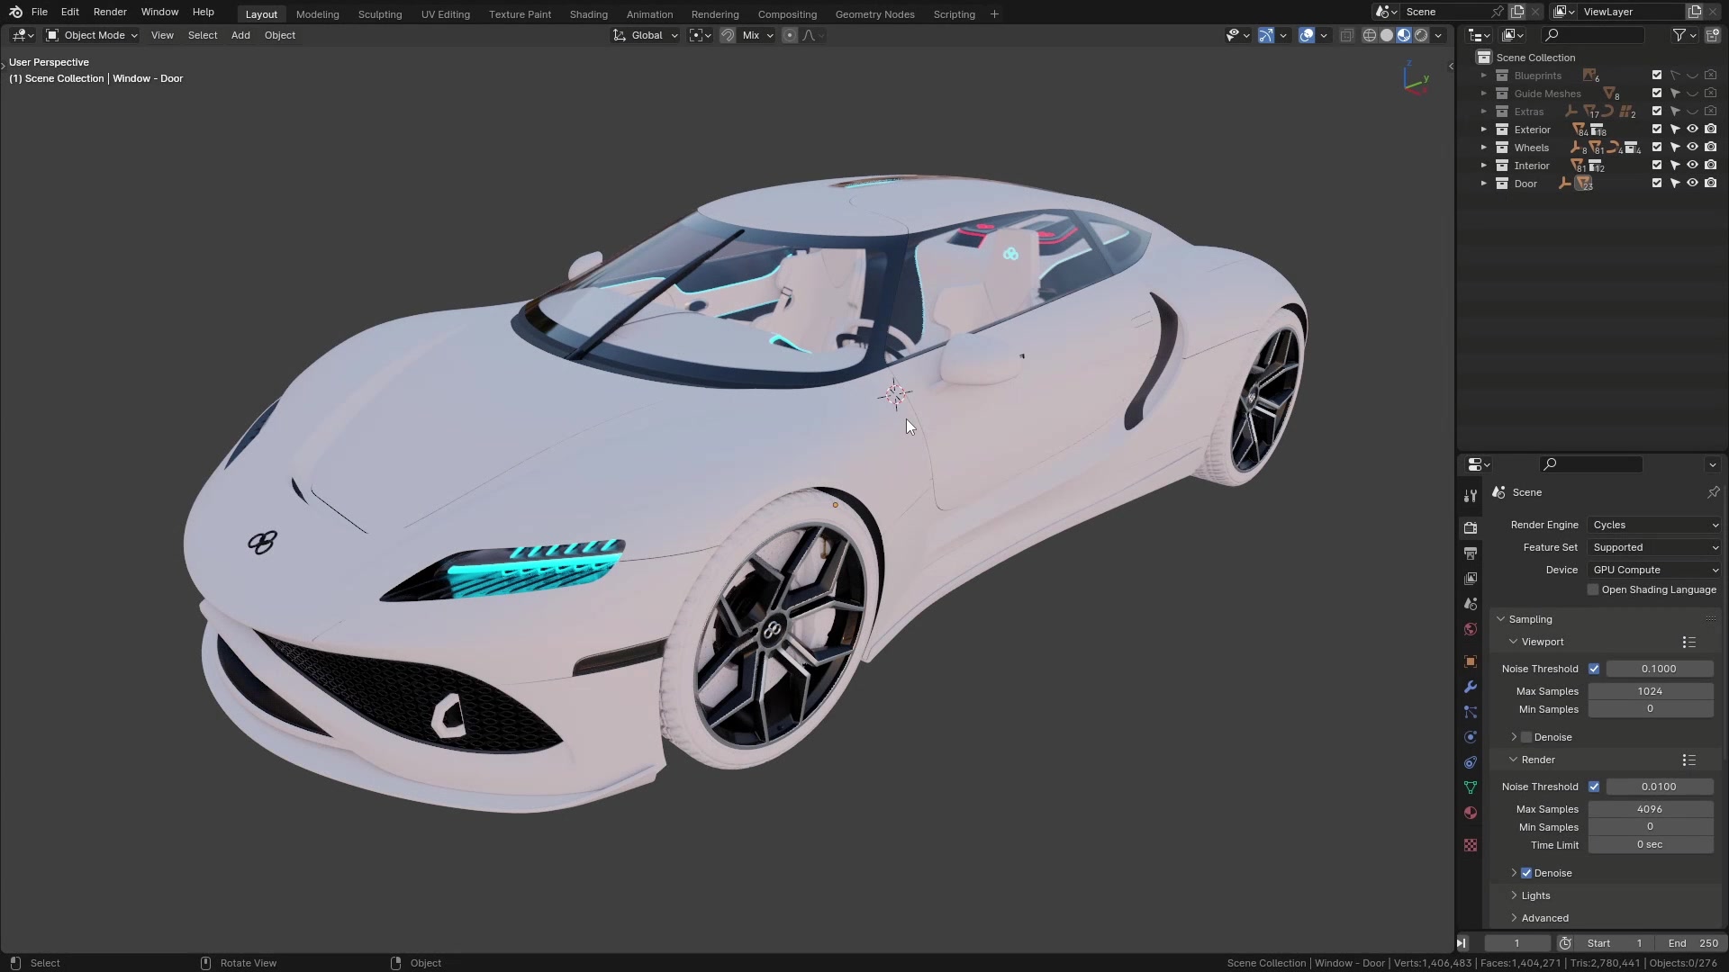Screen dimensions: 1729x972
Task: Open the Output properties tab
Action: [x=1471, y=553]
